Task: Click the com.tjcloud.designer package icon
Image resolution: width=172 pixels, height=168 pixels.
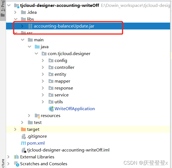Action: pos(44,53)
